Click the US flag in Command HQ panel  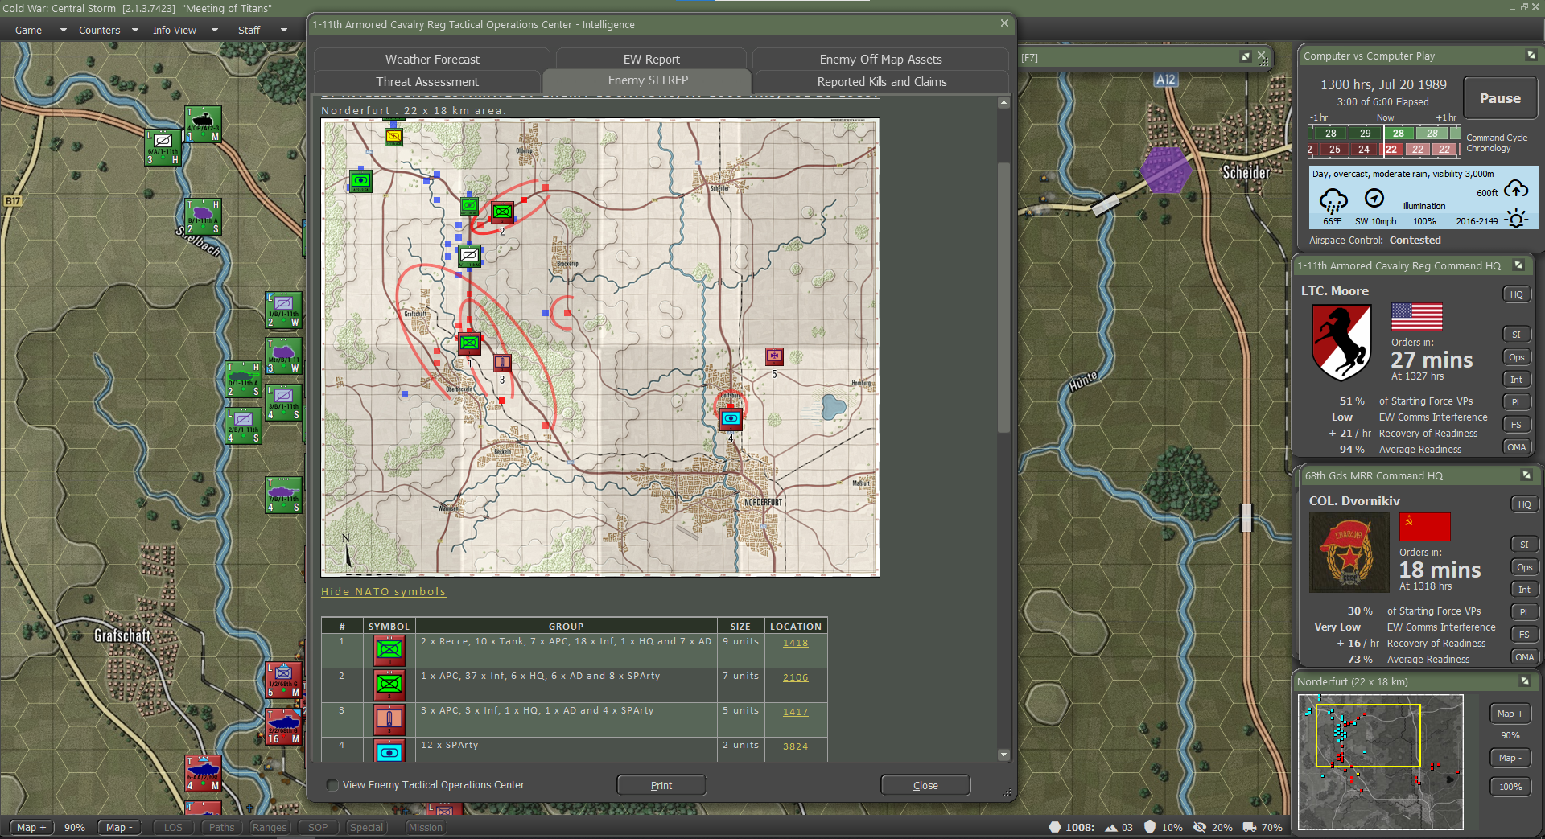click(x=1417, y=317)
